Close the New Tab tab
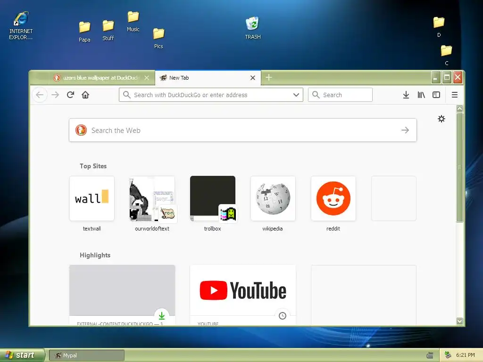 pos(253,78)
